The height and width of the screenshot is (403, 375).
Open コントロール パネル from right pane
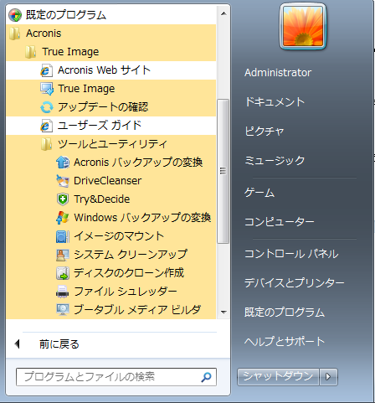[x=291, y=254]
